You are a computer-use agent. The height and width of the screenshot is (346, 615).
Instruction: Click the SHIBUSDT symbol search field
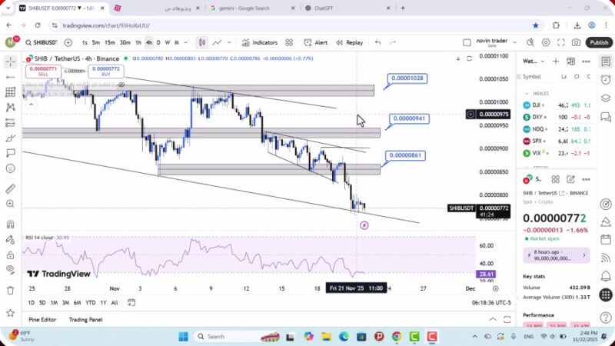pyautogui.click(x=43, y=43)
